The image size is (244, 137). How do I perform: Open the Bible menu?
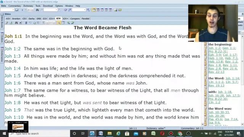3,6
